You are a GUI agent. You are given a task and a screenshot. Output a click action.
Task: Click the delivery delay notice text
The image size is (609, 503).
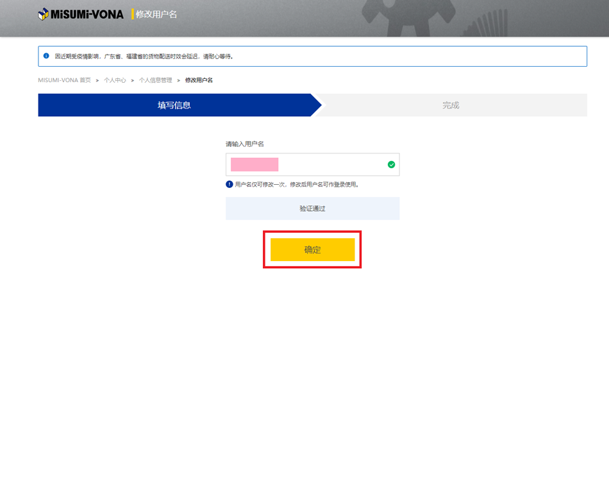click(144, 56)
